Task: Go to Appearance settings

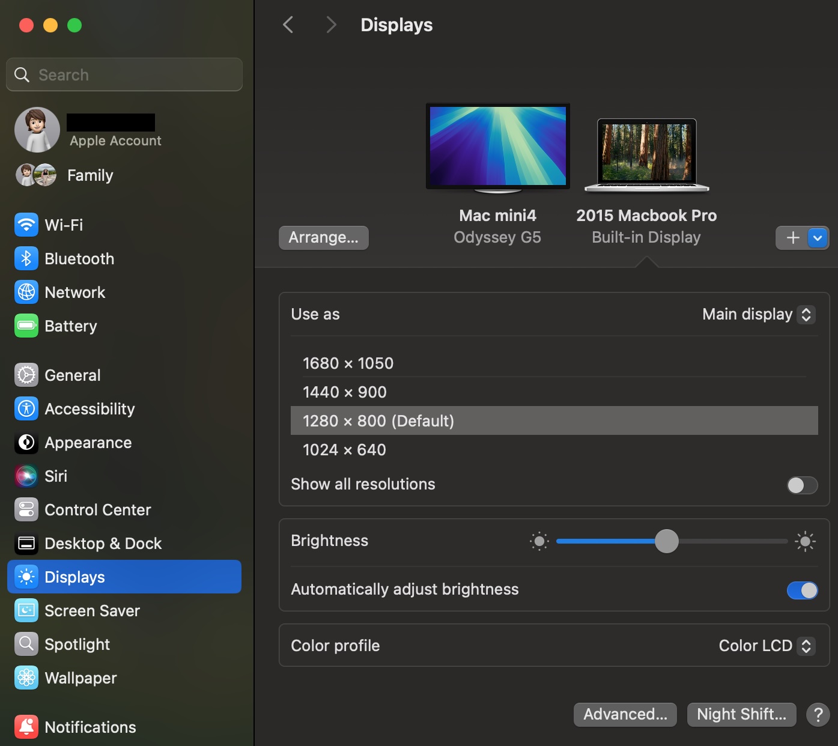Action: (x=124, y=443)
